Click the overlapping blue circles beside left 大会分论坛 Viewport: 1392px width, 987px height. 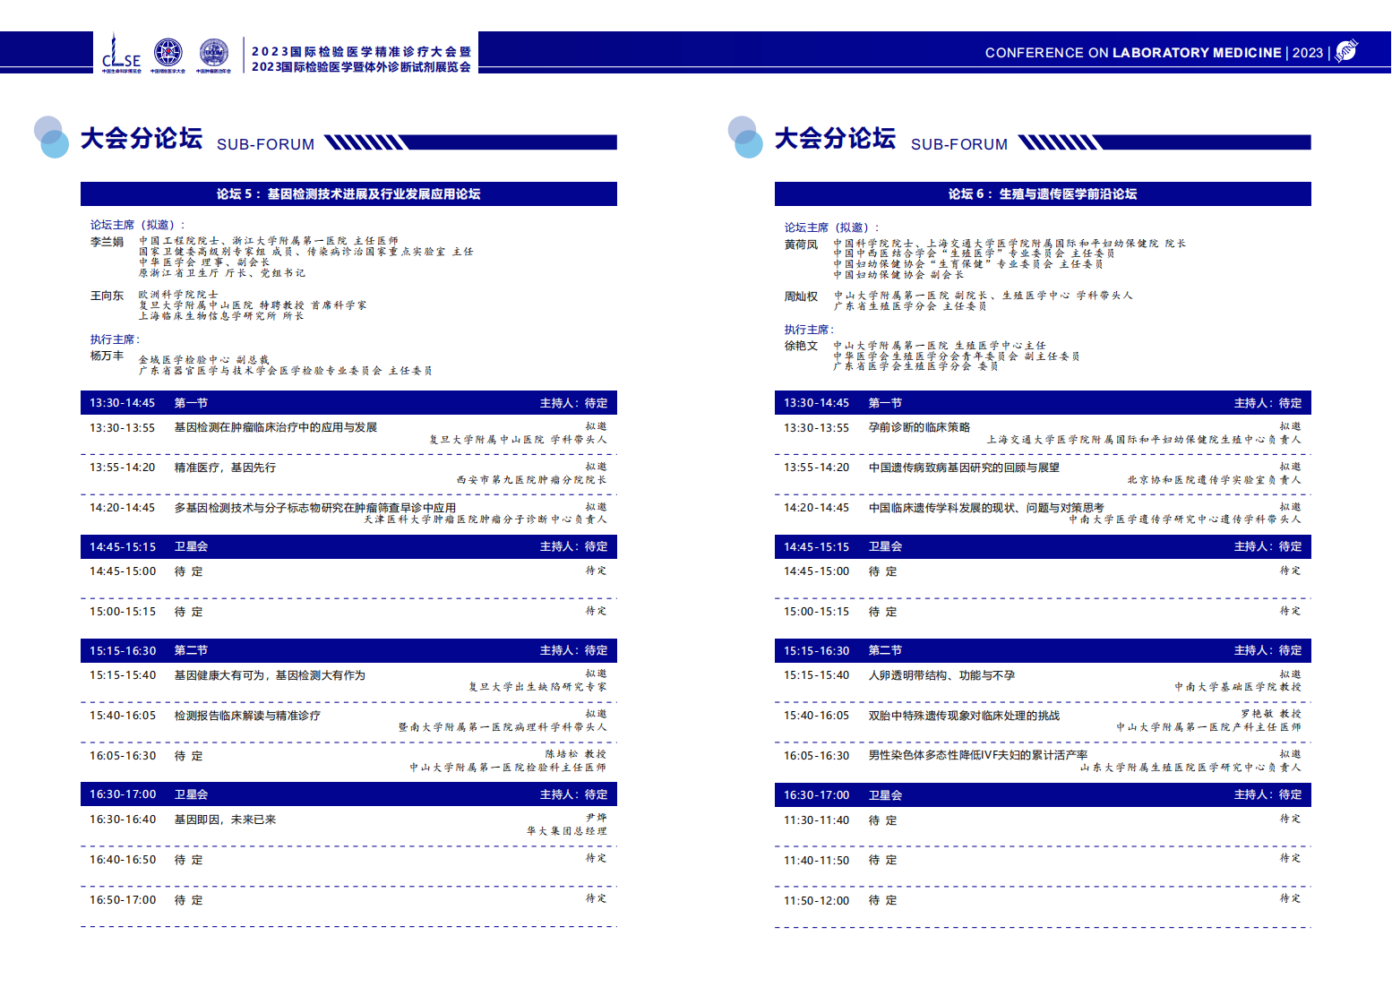51,137
